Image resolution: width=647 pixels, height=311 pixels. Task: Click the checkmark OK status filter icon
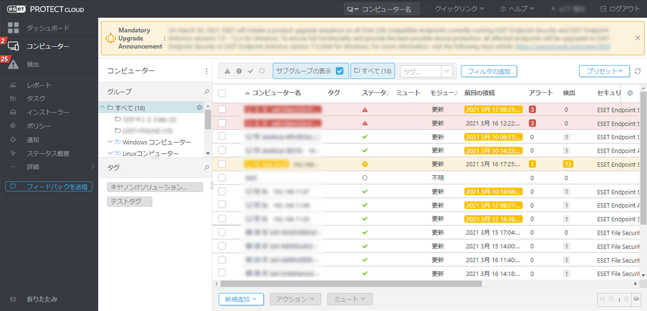click(251, 71)
